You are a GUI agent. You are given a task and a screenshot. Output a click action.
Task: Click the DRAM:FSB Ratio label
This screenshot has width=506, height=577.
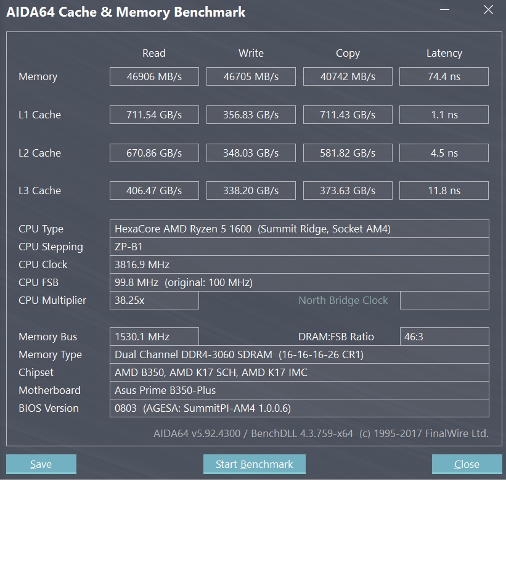click(336, 337)
